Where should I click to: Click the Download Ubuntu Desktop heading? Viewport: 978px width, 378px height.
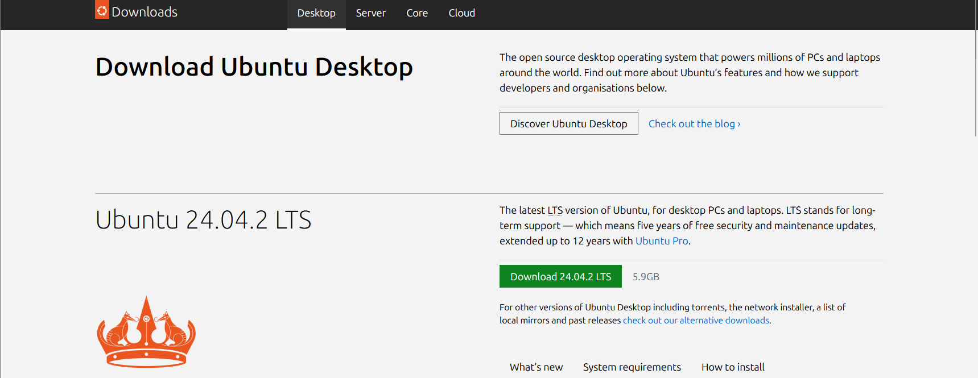pos(254,67)
